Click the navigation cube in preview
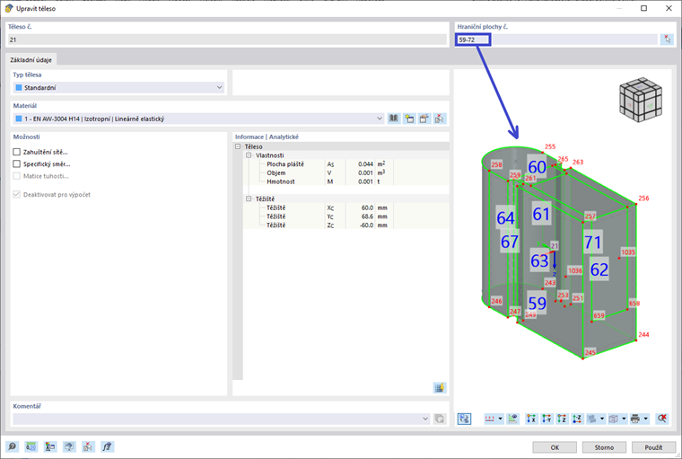Viewport: 682px width, 459px height. point(641,100)
